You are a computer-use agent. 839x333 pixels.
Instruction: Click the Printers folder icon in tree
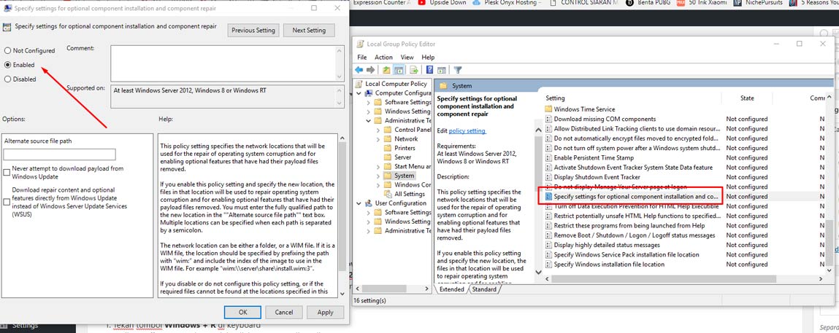(388, 148)
